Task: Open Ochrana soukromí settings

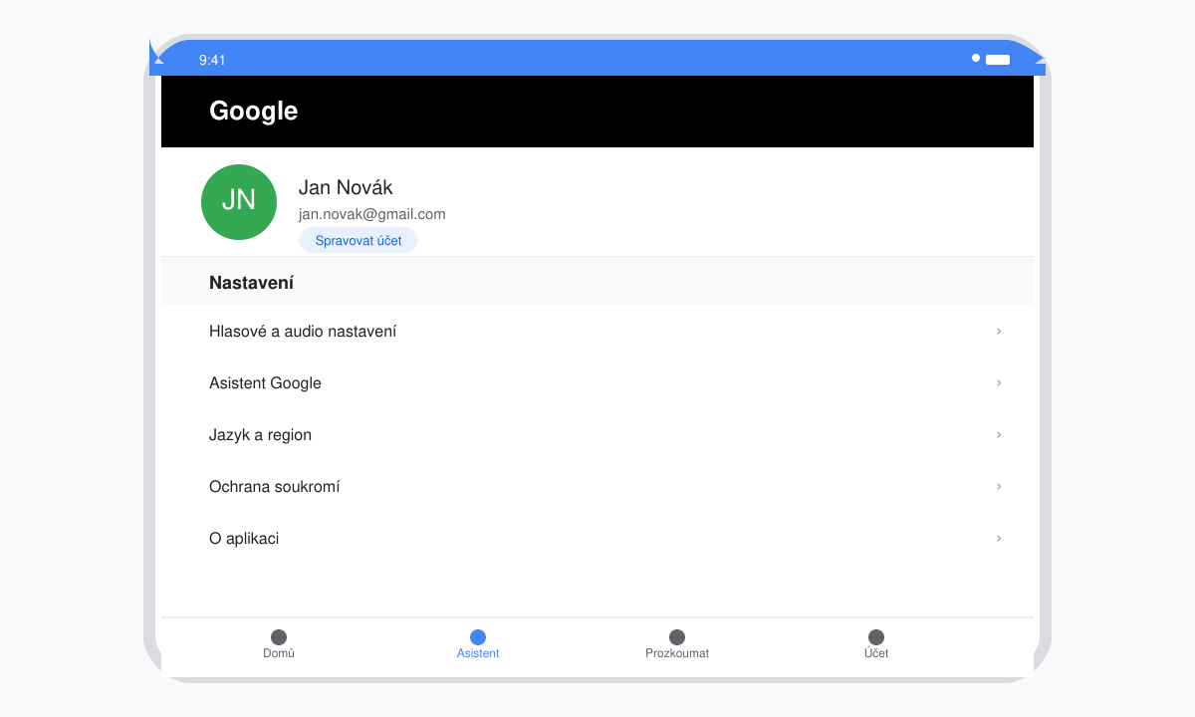Action: coord(597,486)
